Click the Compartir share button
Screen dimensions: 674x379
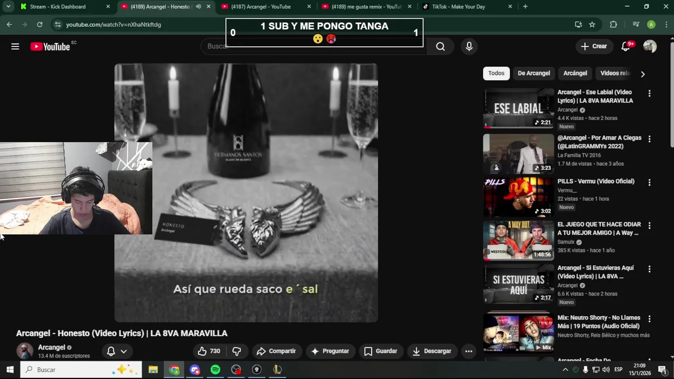[x=276, y=351]
